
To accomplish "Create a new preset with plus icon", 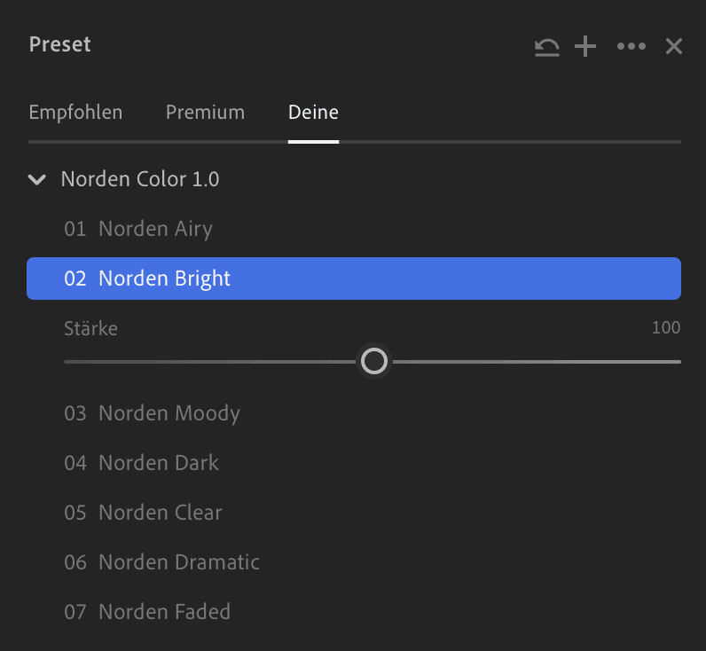I will tap(585, 46).
